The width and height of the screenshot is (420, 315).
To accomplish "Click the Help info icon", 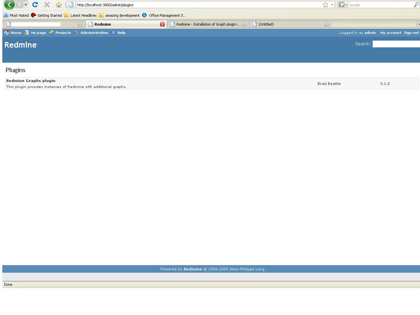I will pyautogui.click(x=114, y=32).
